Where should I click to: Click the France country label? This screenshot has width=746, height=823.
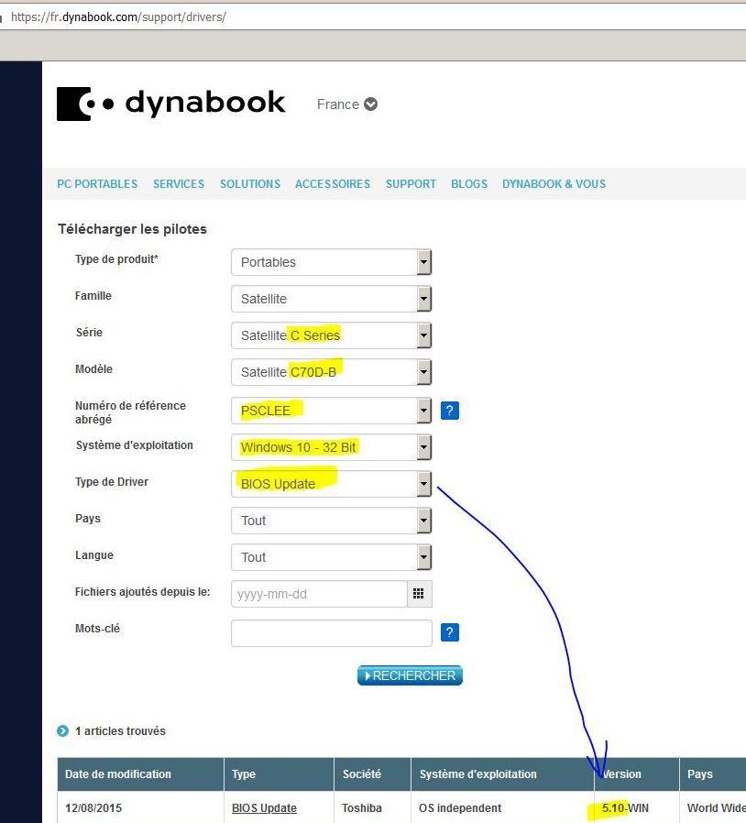(x=337, y=104)
